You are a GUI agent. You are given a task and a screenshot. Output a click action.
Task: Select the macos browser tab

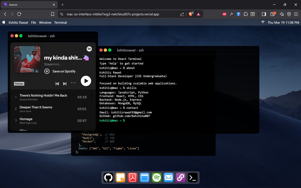[x=29, y=5]
